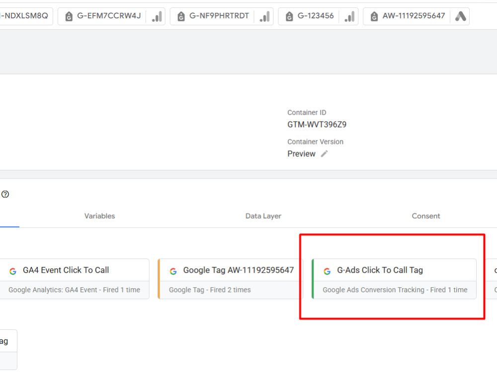Click analytics bars icon beside G-123456
497x372 pixels.
click(x=349, y=16)
